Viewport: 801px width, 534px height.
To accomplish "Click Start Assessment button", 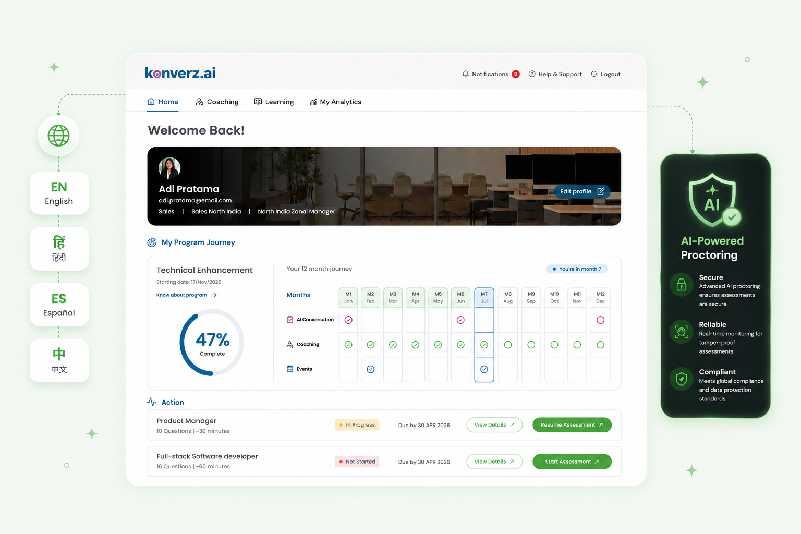I will (572, 462).
